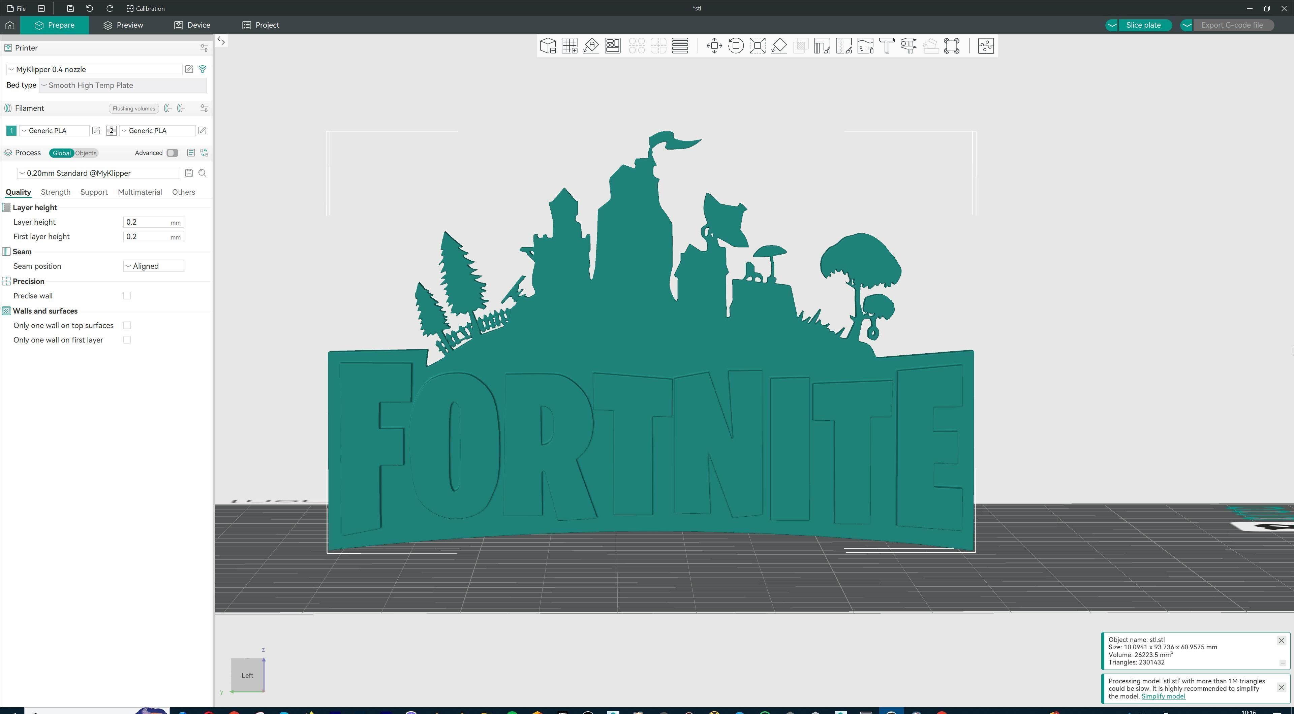The image size is (1294, 714).
Task: Select the Text shape tool
Action: click(x=887, y=46)
